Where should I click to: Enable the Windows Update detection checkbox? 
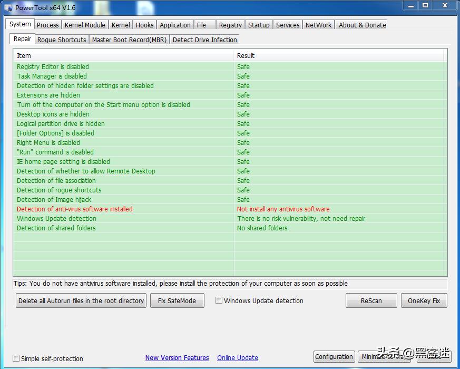click(x=219, y=300)
